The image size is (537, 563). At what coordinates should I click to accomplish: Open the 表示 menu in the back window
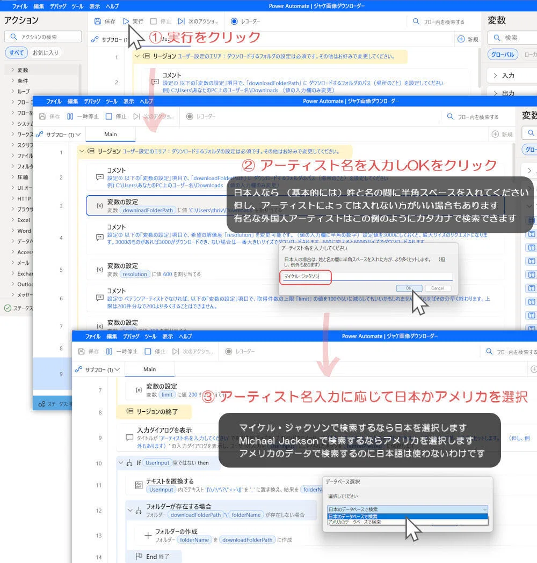tap(95, 6)
